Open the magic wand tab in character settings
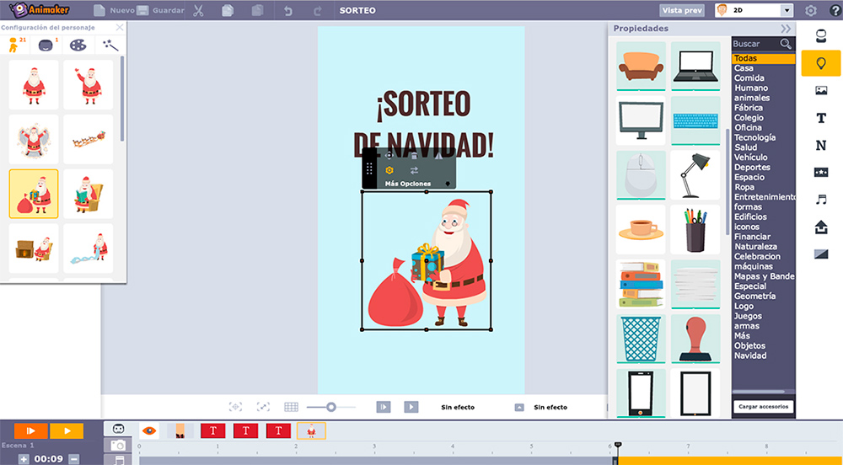The height and width of the screenshot is (465, 843). pyautogui.click(x=110, y=45)
